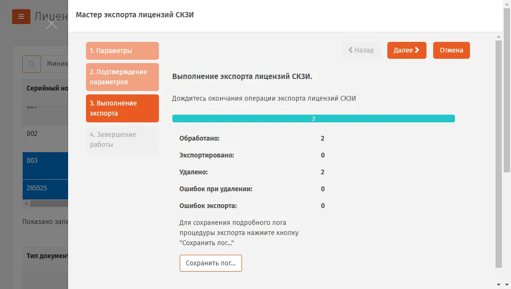
Task: Open the hamburger menu icon
Action: click(21, 16)
